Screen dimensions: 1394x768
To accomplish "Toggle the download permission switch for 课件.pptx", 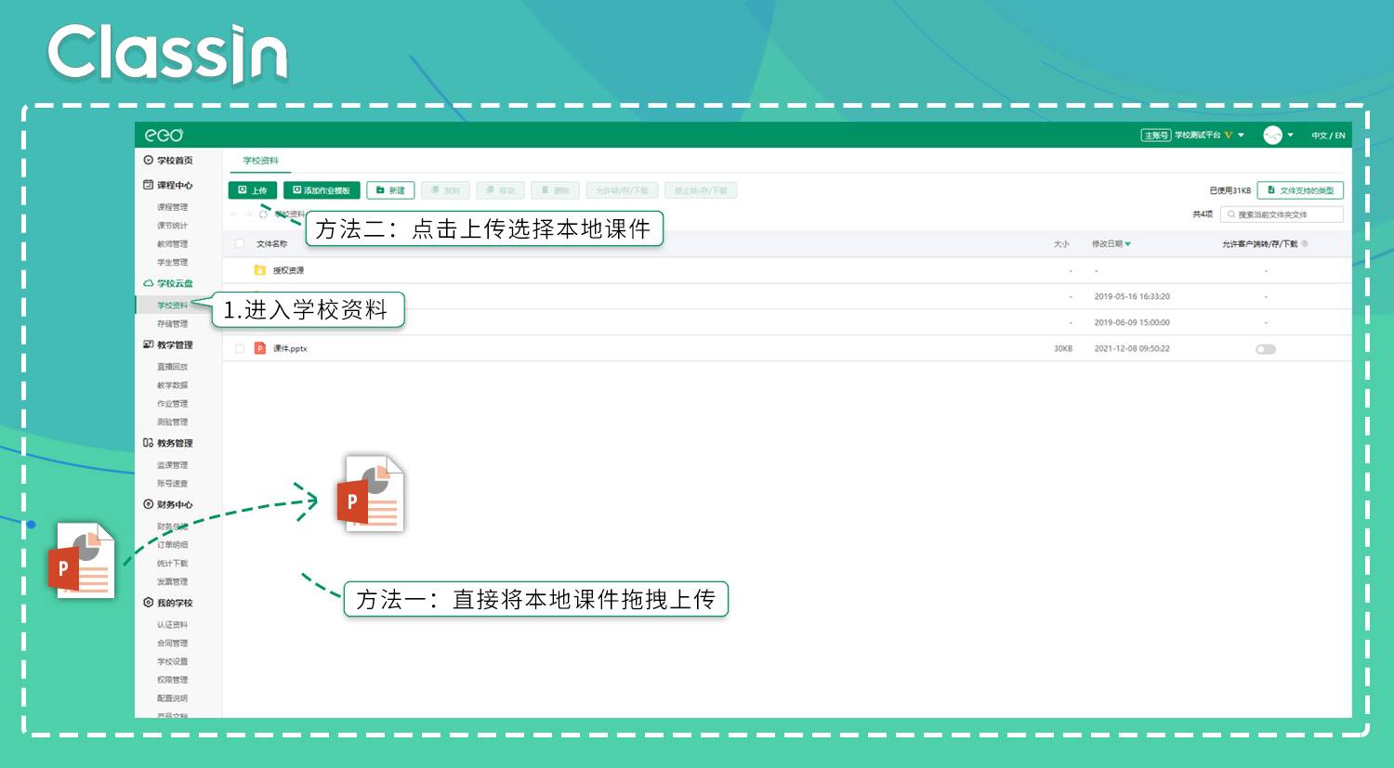I will tap(1266, 349).
